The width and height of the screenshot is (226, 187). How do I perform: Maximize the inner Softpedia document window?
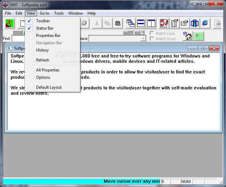pyautogui.click(x=203, y=48)
